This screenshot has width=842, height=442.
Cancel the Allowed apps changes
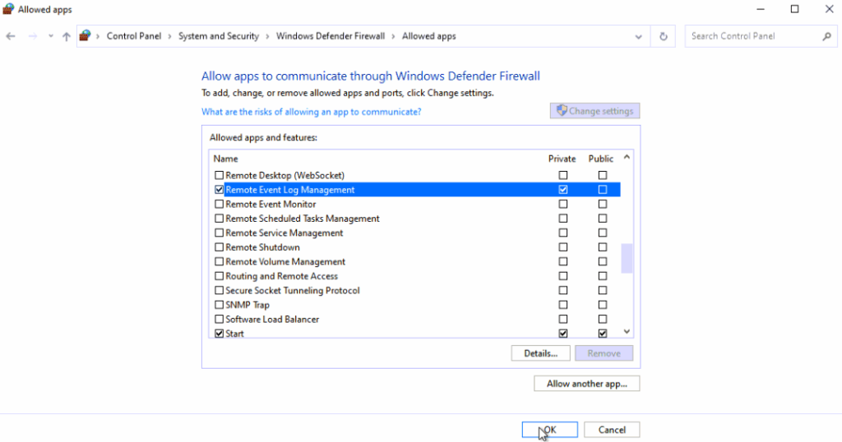click(612, 430)
